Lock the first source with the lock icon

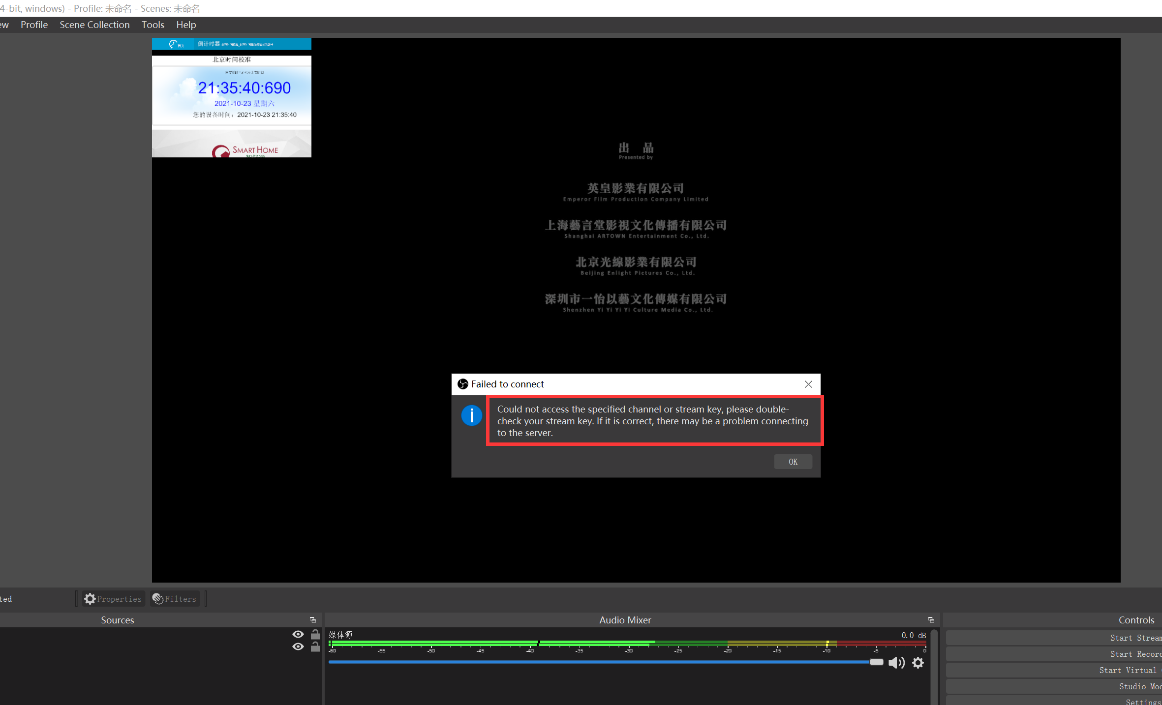pyautogui.click(x=315, y=634)
